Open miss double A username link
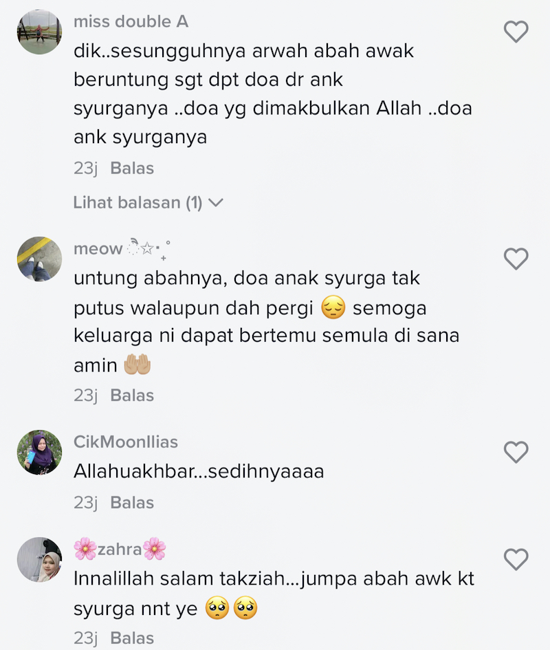This screenshot has height=650, width=550. tap(131, 21)
